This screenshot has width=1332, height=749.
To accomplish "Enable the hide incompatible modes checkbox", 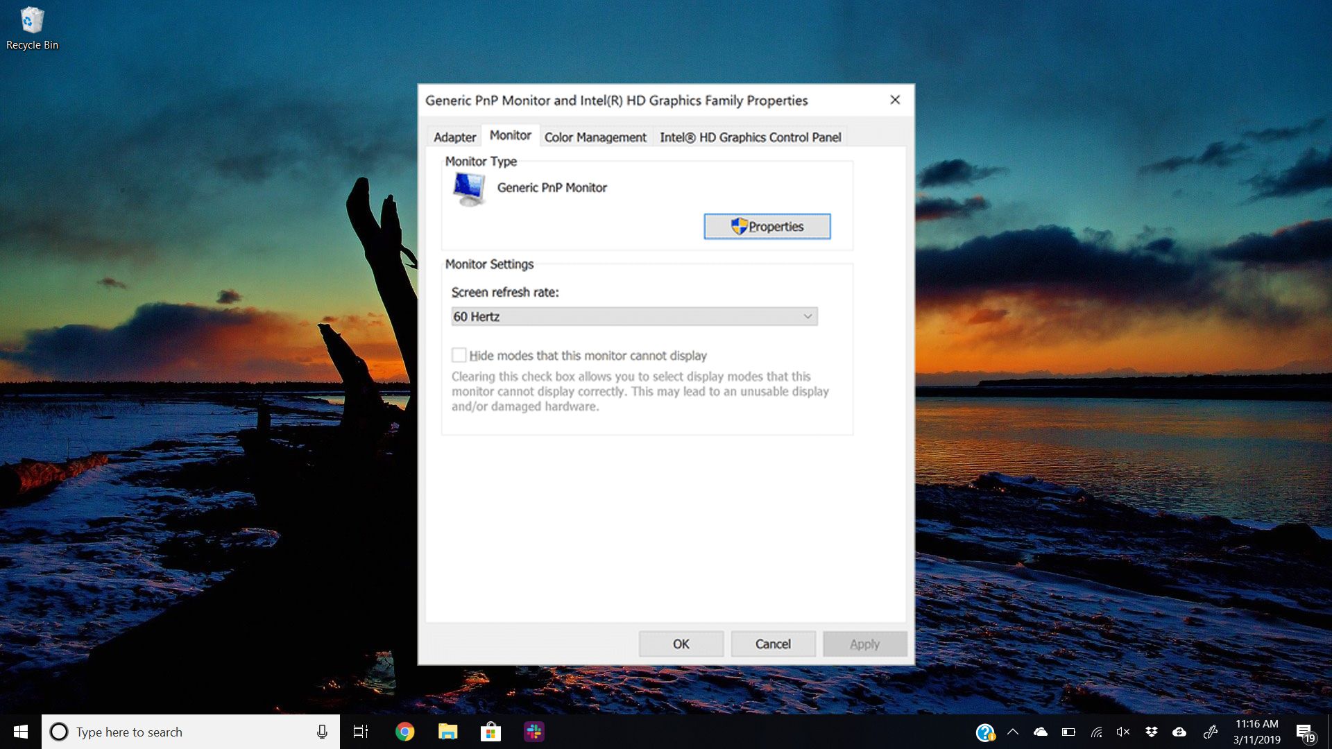I will point(459,355).
